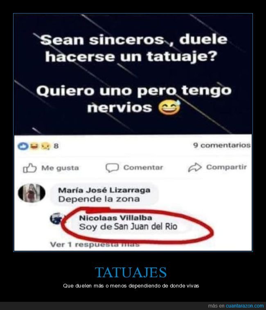Screen dimensions: 266x310
Task: Click the Comentar button label
Action: point(143,167)
